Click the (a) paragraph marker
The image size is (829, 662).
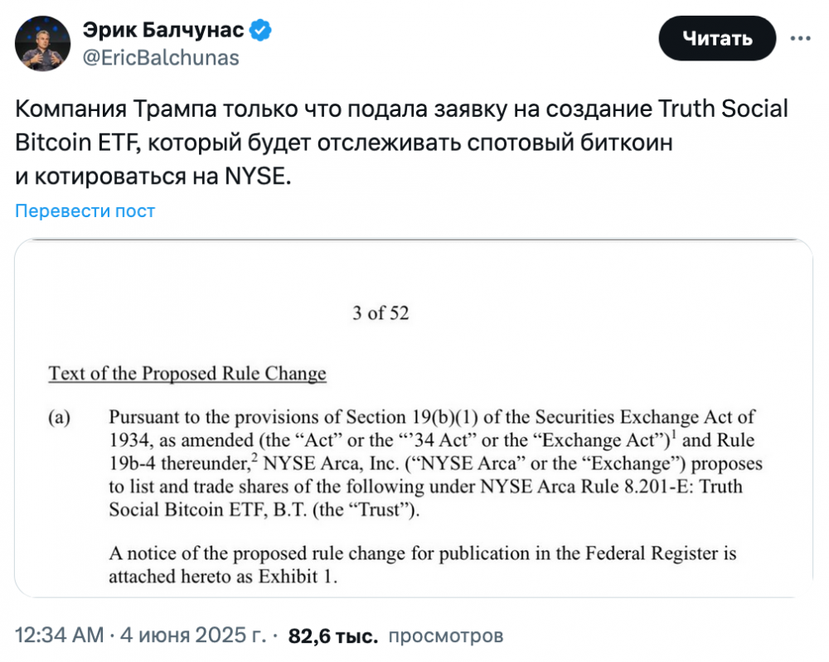point(59,418)
